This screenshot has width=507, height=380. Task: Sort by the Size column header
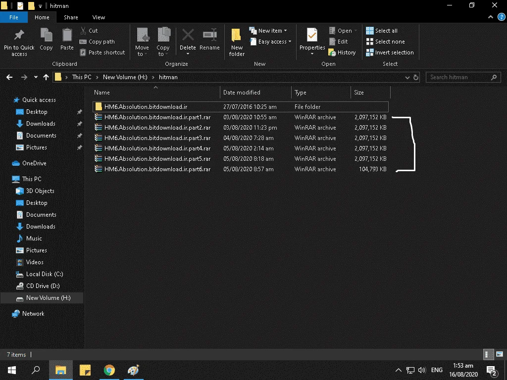(370, 93)
